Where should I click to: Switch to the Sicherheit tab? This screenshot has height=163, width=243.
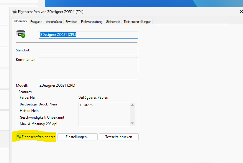coord(113,22)
